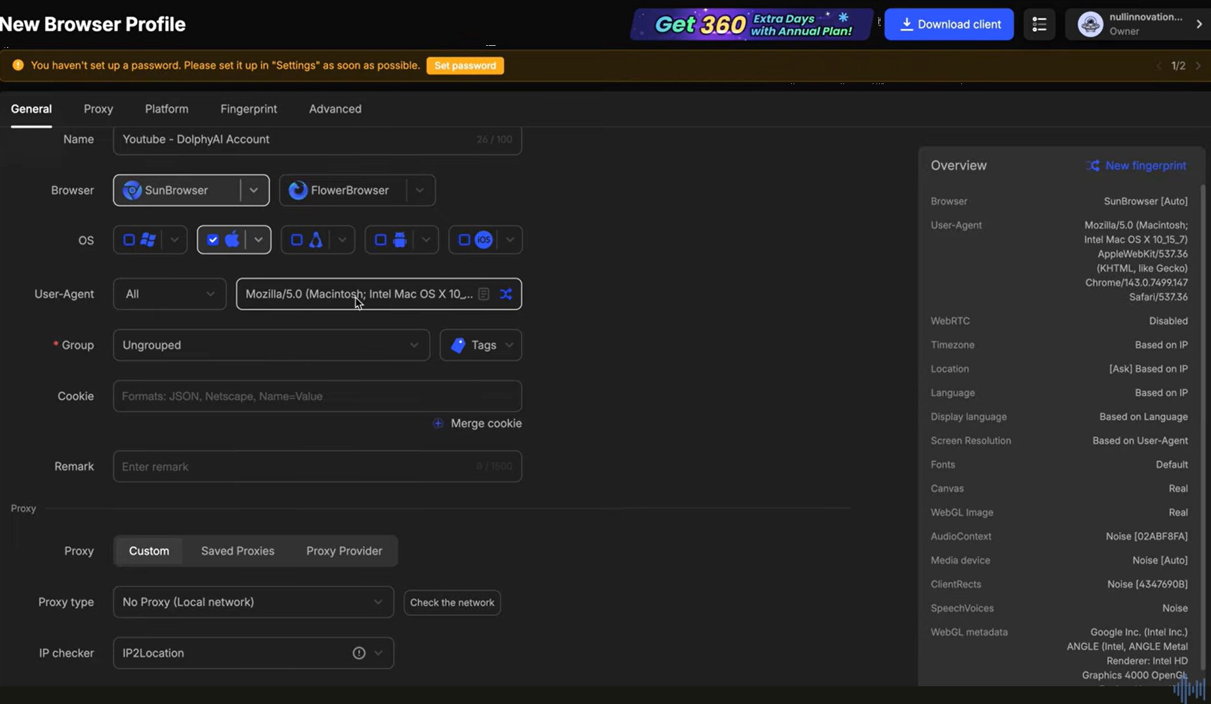Expand the account menu chevron
Screen dimensions: 1211x704
coord(1199,24)
